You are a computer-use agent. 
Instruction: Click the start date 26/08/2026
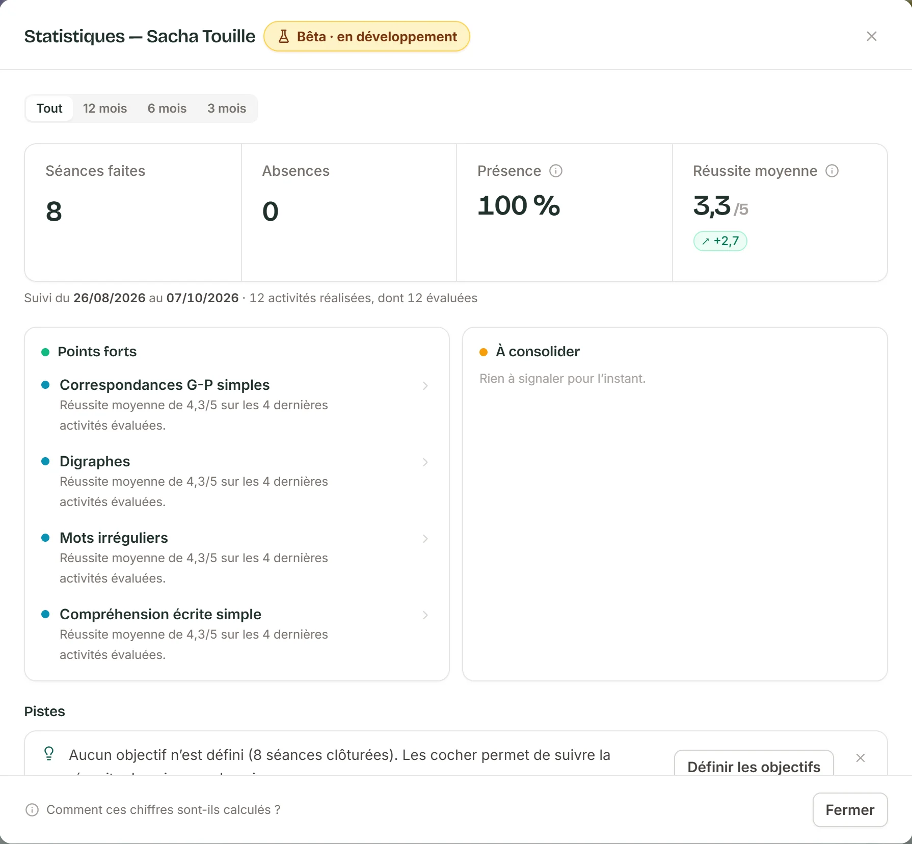110,298
